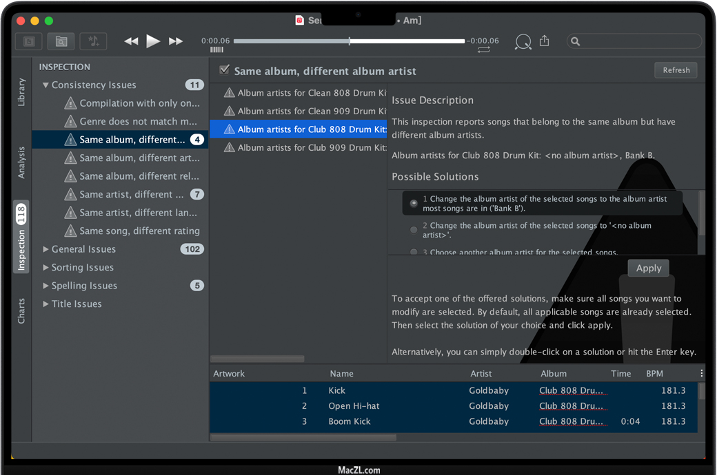The width and height of the screenshot is (717, 475).
Task: Click the circular analyze icon beside share
Action: tap(523, 42)
